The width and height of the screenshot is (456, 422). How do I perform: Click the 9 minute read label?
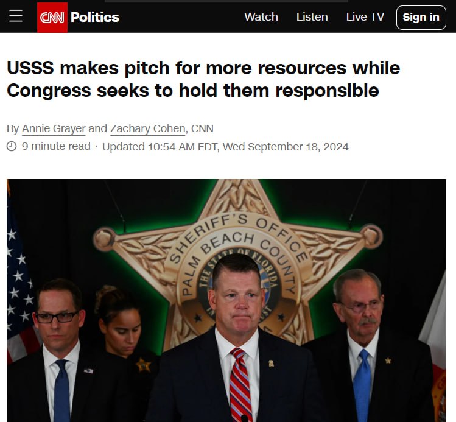tap(56, 146)
